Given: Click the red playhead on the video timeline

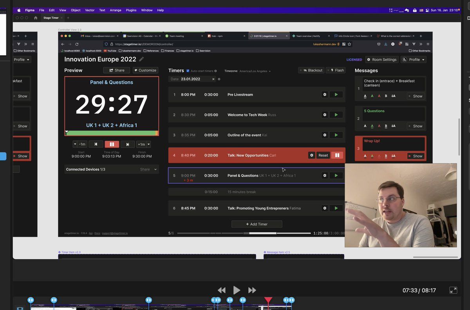Looking at the screenshot, I should [x=268, y=300].
